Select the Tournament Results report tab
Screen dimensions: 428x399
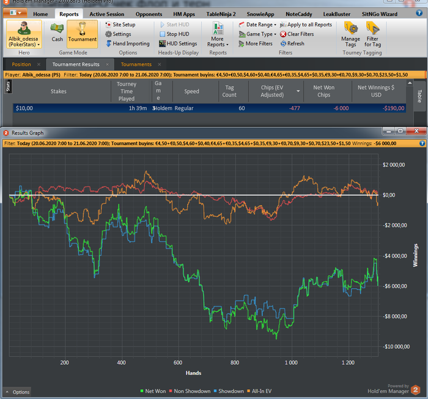(76, 64)
